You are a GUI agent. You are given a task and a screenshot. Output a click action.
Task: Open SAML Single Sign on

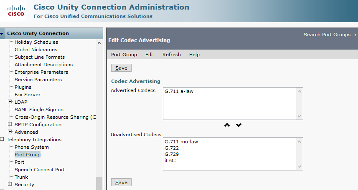tap(39, 110)
